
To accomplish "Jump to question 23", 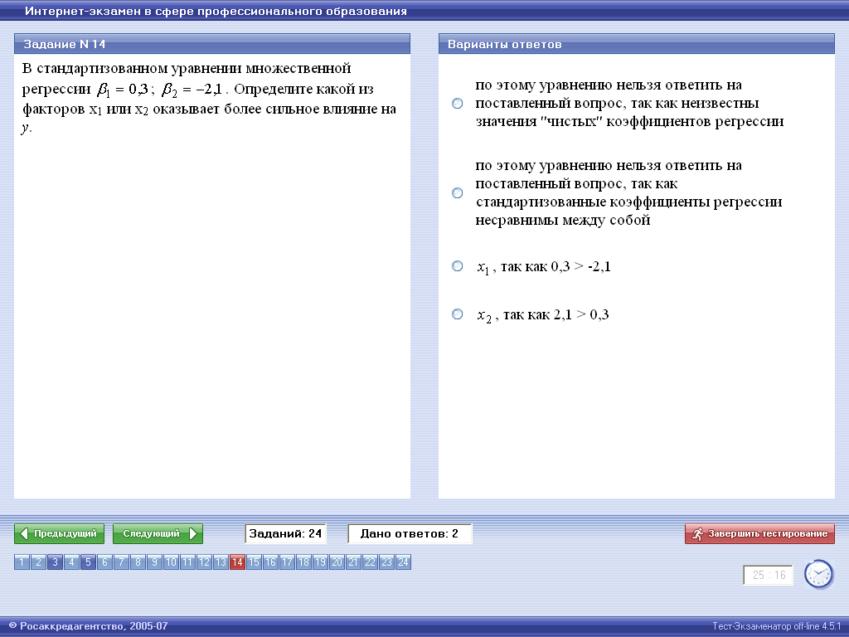I will coord(386,562).
